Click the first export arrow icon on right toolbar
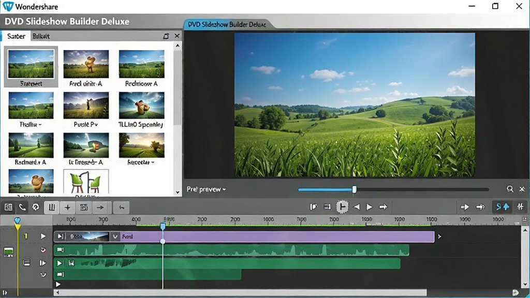The image size is (530, 298). [465, 207]
